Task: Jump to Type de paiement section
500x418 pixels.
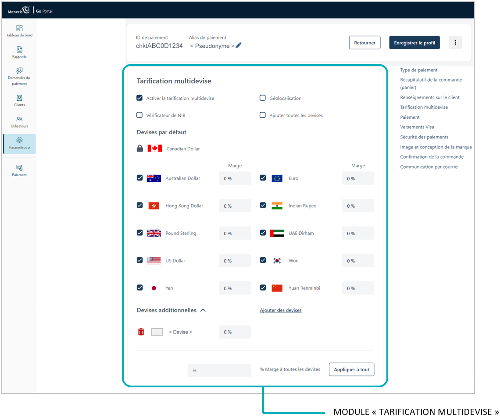Action: [419, 70]
